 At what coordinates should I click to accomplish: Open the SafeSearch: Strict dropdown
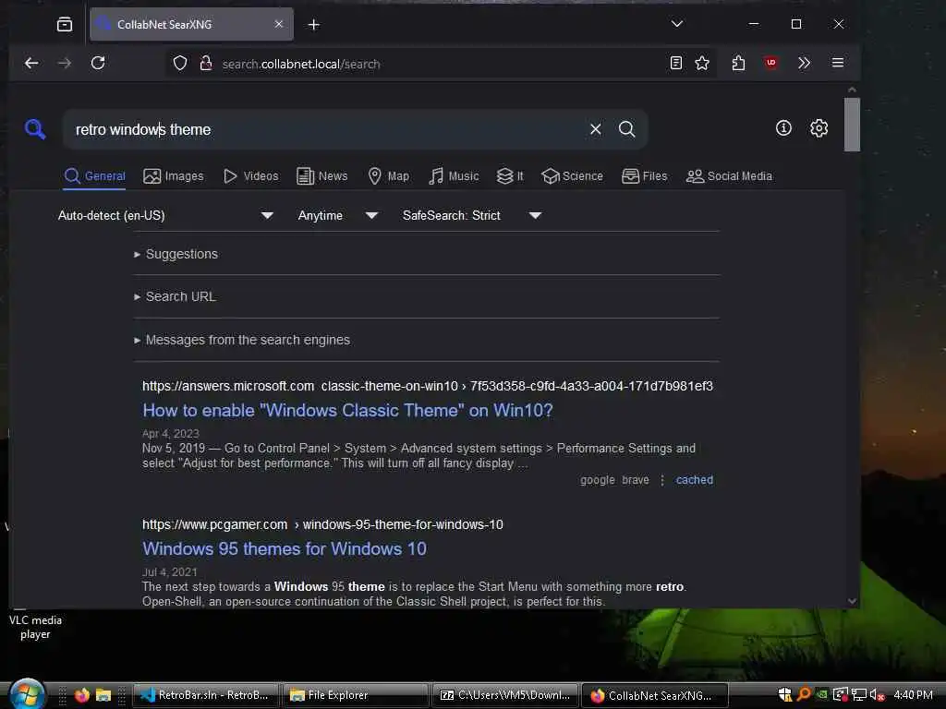point(472,215)
